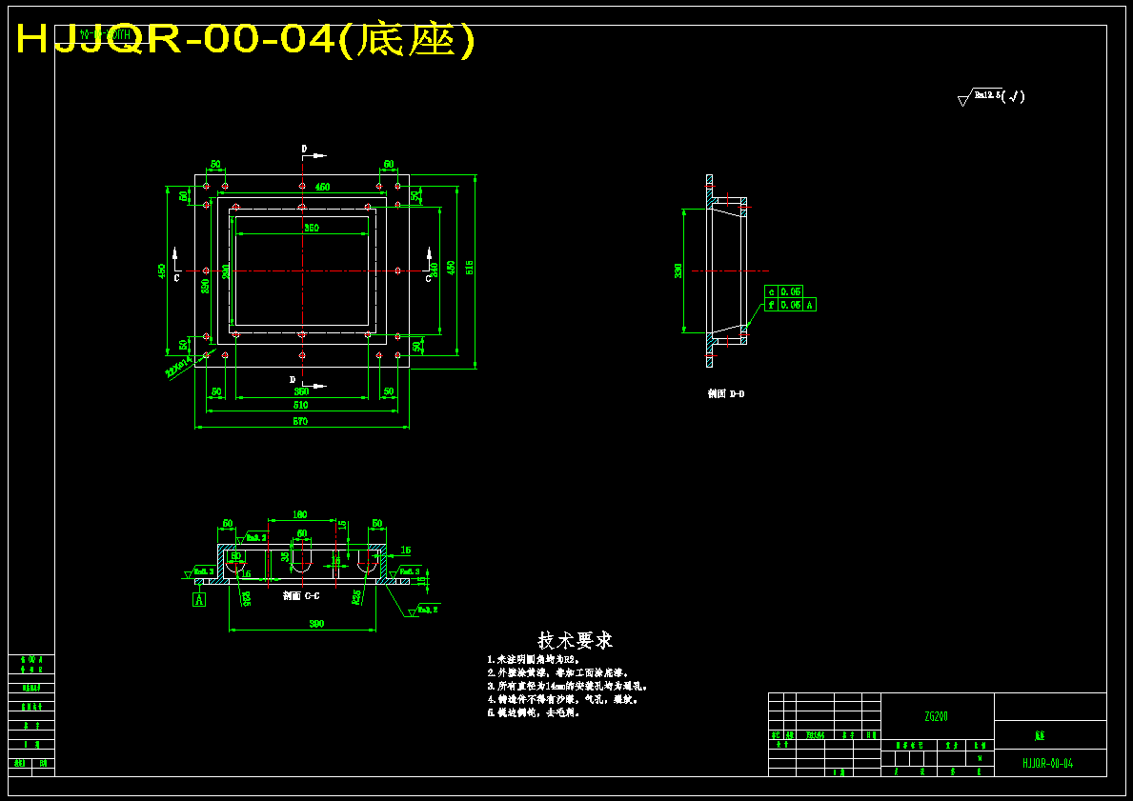1133x801 pixels.
Task: Click the 剖面 C-C section label
Action: coord(301,596)
